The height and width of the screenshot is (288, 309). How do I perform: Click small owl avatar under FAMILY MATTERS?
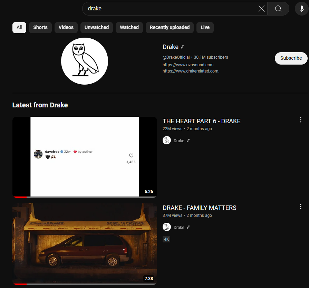tap(167, 227)
